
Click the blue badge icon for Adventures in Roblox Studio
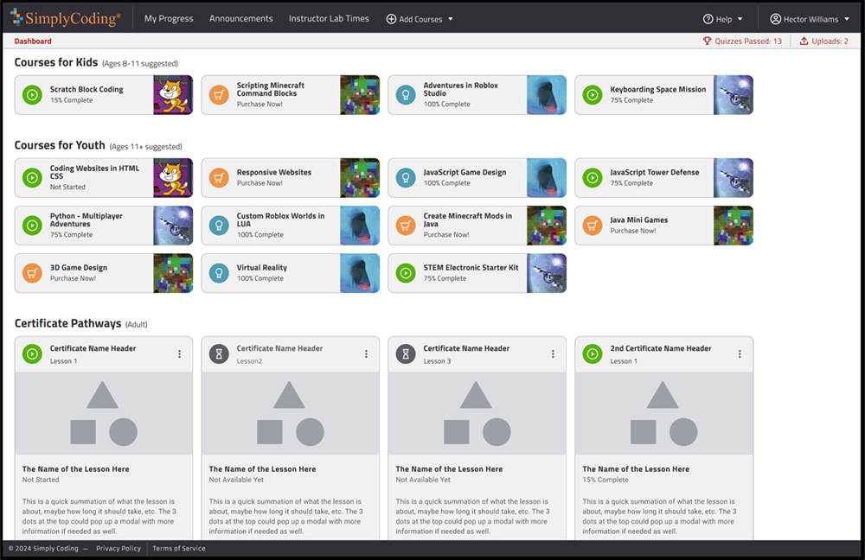click(406, 95)
